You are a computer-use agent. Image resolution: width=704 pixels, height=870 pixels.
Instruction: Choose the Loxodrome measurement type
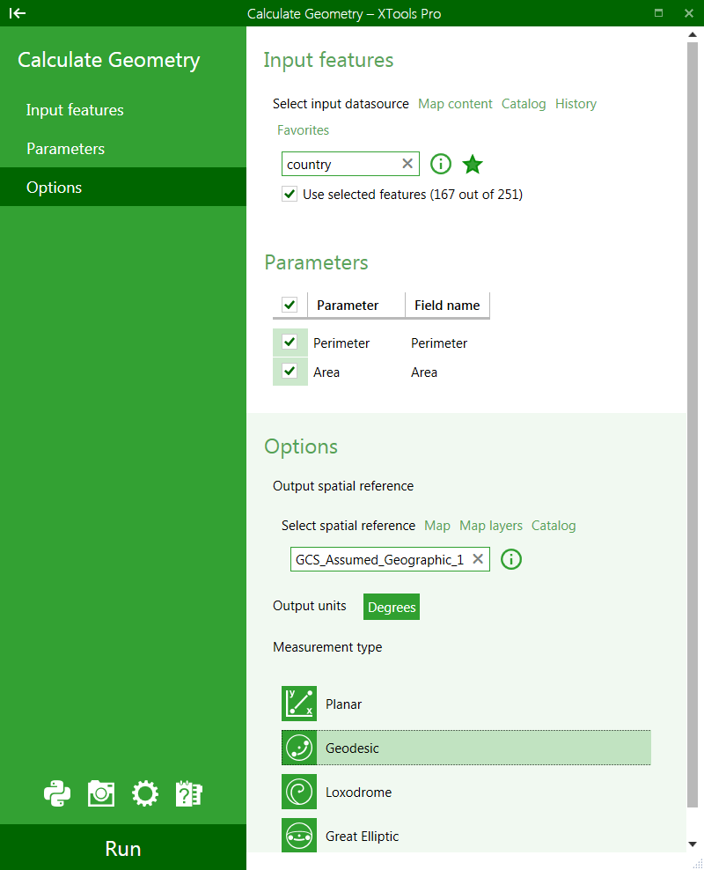pos(358,793)
